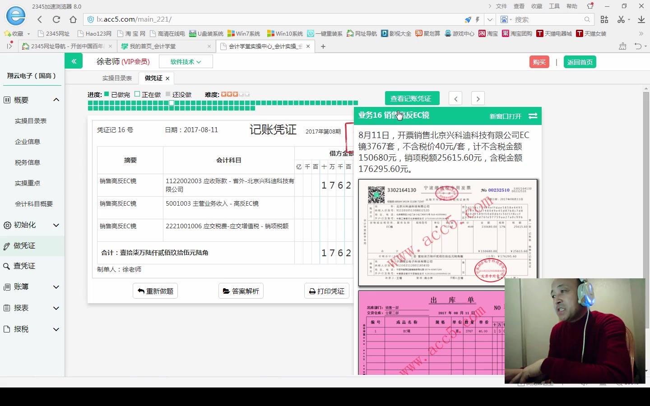Open business in new window via swap icon
650x406 pixels.
click(x=533, y=116)
